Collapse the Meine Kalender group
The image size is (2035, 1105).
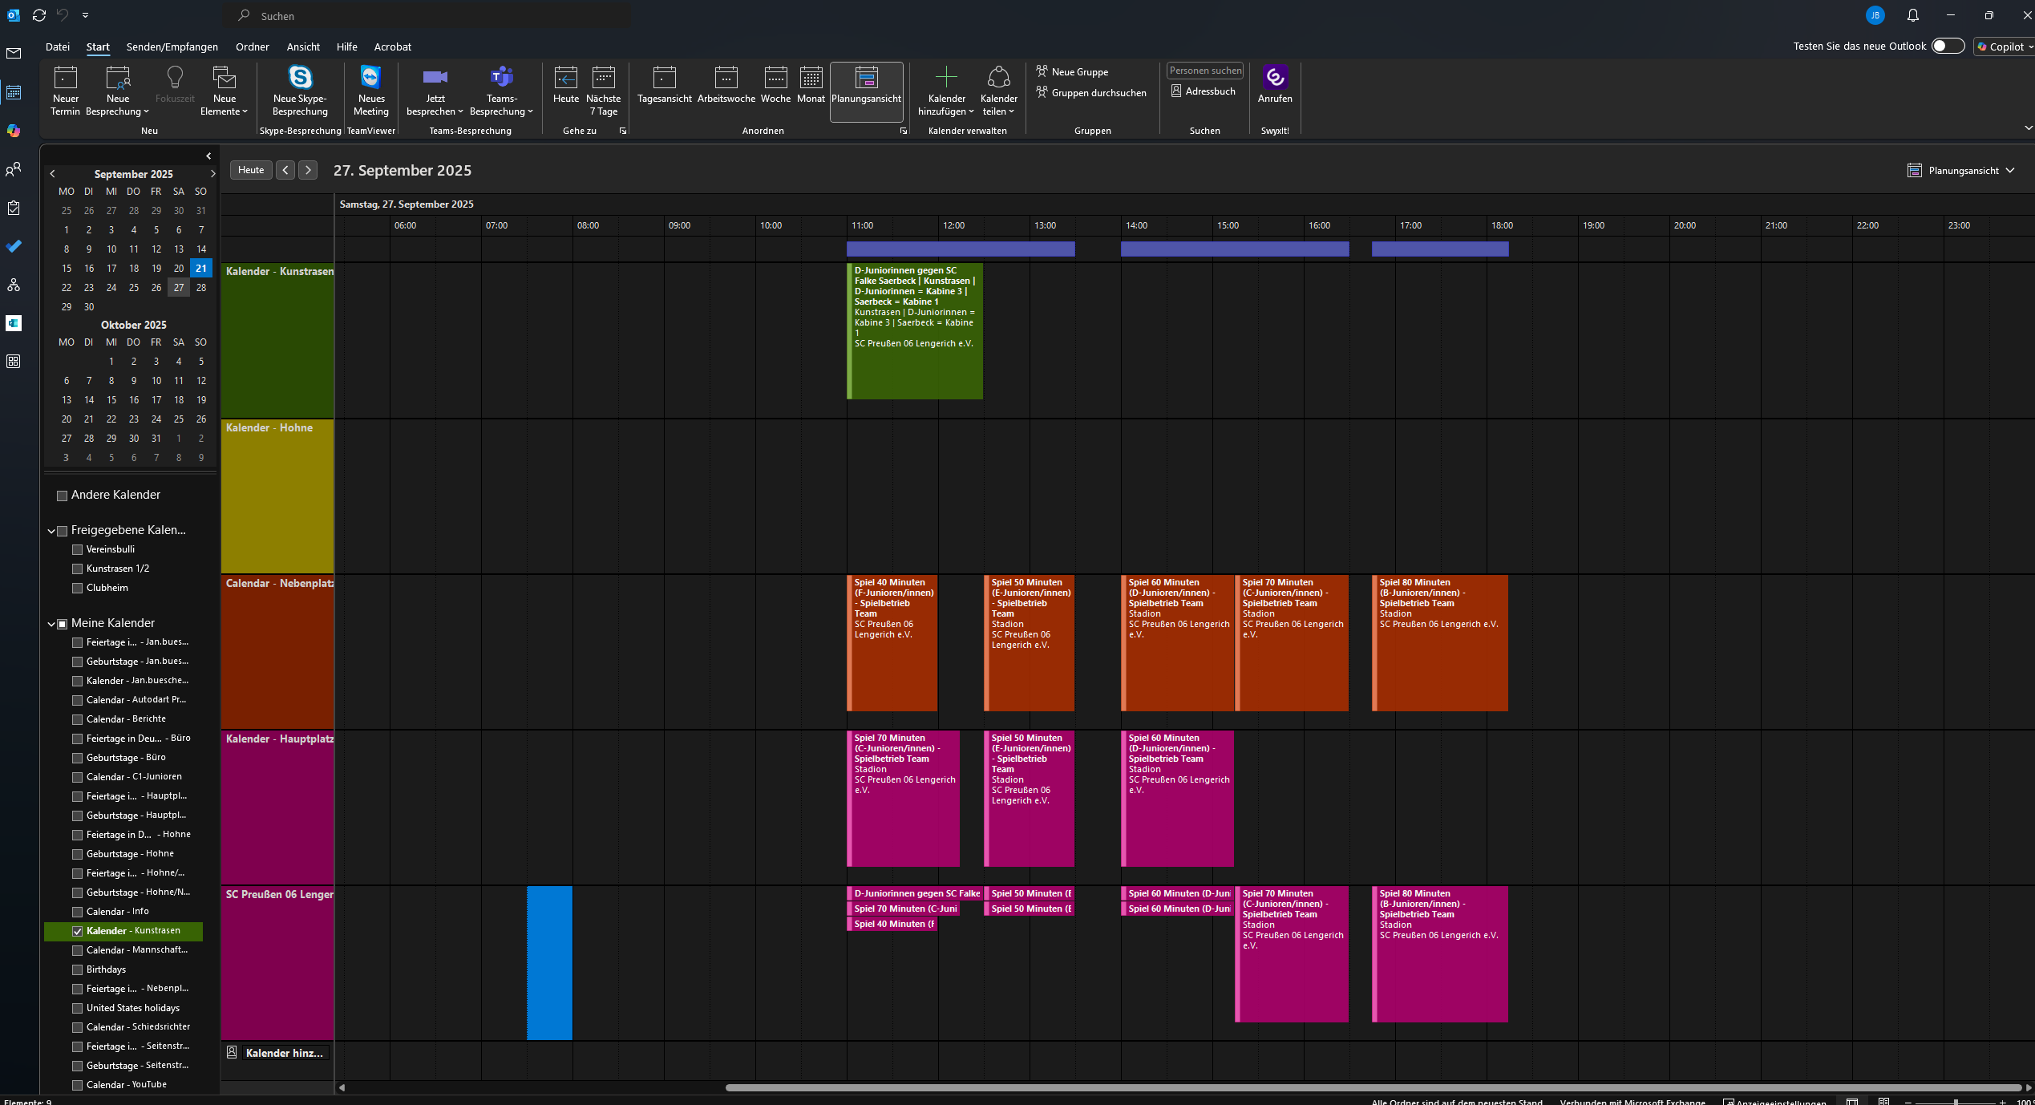point(51,624)
